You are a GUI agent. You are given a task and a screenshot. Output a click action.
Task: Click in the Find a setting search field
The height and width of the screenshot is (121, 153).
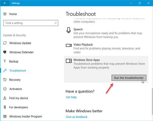tap(31, 23)
